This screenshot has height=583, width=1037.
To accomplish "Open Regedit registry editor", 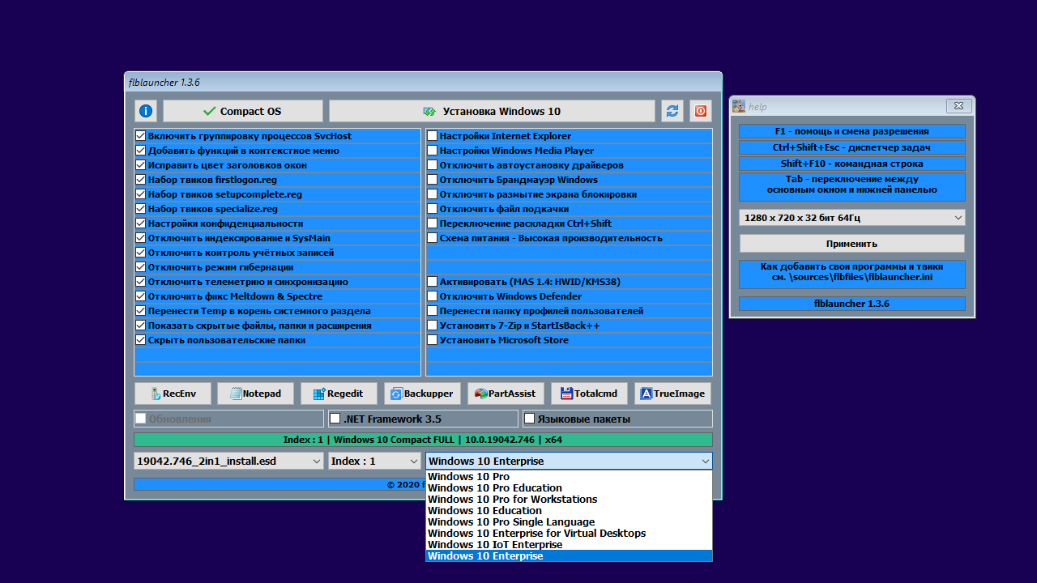I will pos(339,394).
